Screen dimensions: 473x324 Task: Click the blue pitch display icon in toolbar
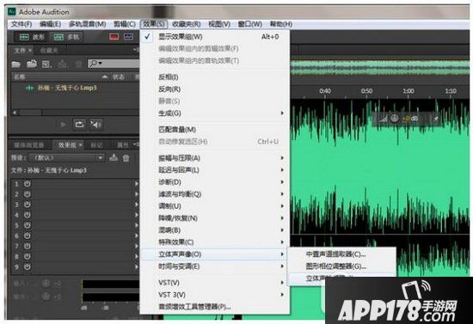[128, 37]
